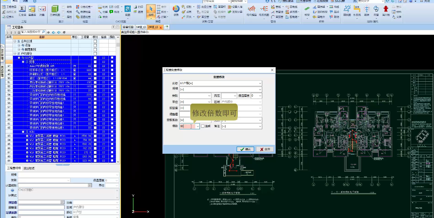Click the 确认 confirm button
The height and width of the screenshot is (218, 434).
coord(245,149)
